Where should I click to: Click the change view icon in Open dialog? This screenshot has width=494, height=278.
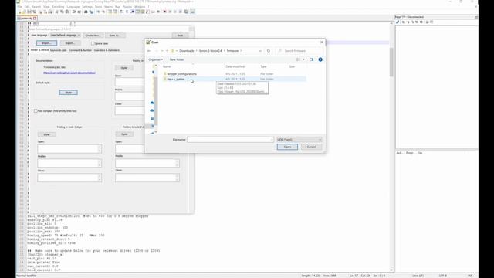coord(298,59)
